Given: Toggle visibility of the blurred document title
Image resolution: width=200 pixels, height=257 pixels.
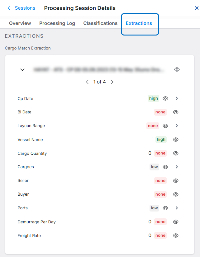Looking at the screenshot, I should tap(177, 69).
